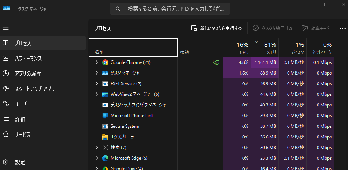Select the 23.3 MB memory value
Screen dimensions: 348x170
265,158
